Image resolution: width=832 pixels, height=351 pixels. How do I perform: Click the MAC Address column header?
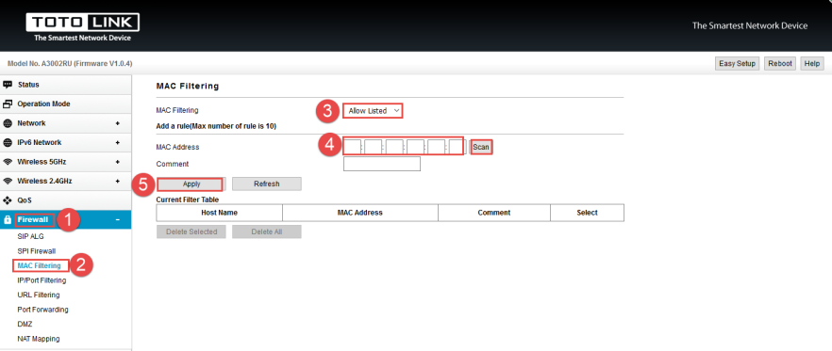coord(360,213)
